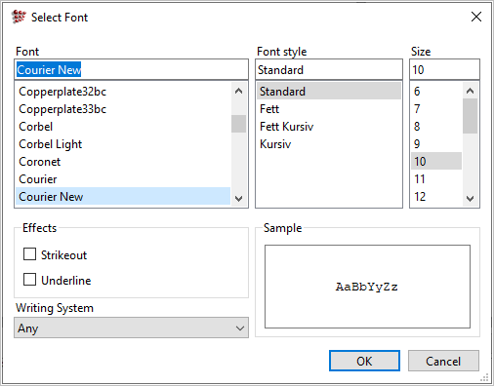
Task: Click the AaBbYyZz sample preview
Action: [x=367, y=287]
